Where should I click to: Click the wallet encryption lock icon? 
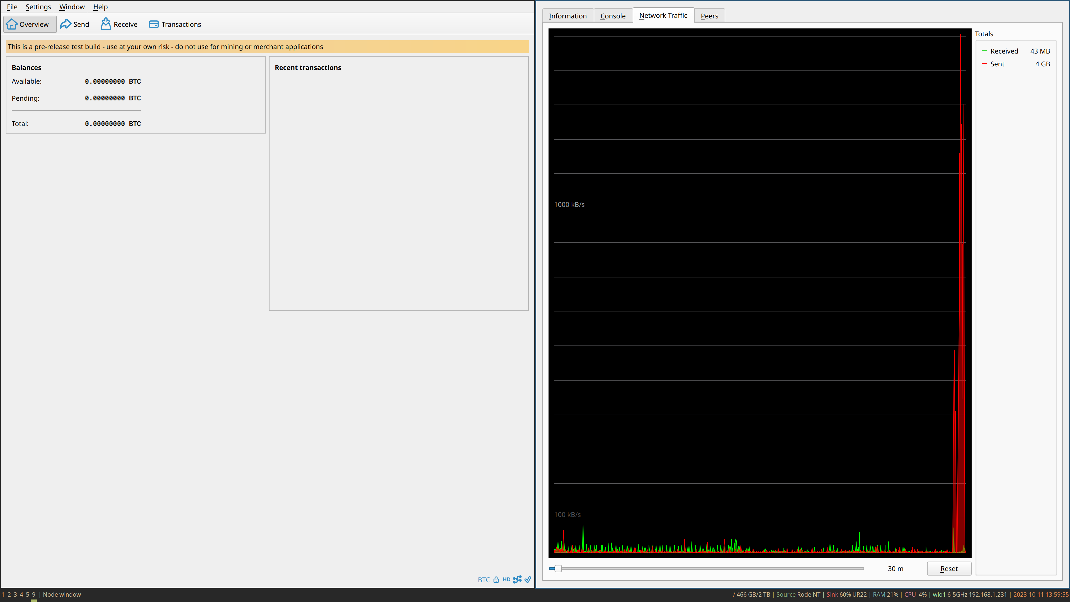coord(496,580)
